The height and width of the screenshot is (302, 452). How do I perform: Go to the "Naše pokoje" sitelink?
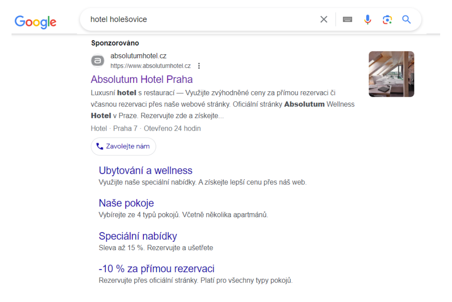[x=126, y=203]
